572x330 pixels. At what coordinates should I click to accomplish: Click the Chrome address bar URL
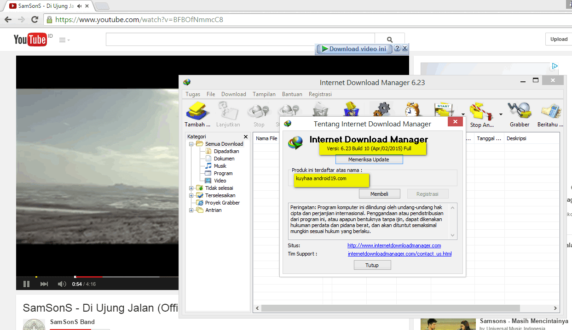139,20
